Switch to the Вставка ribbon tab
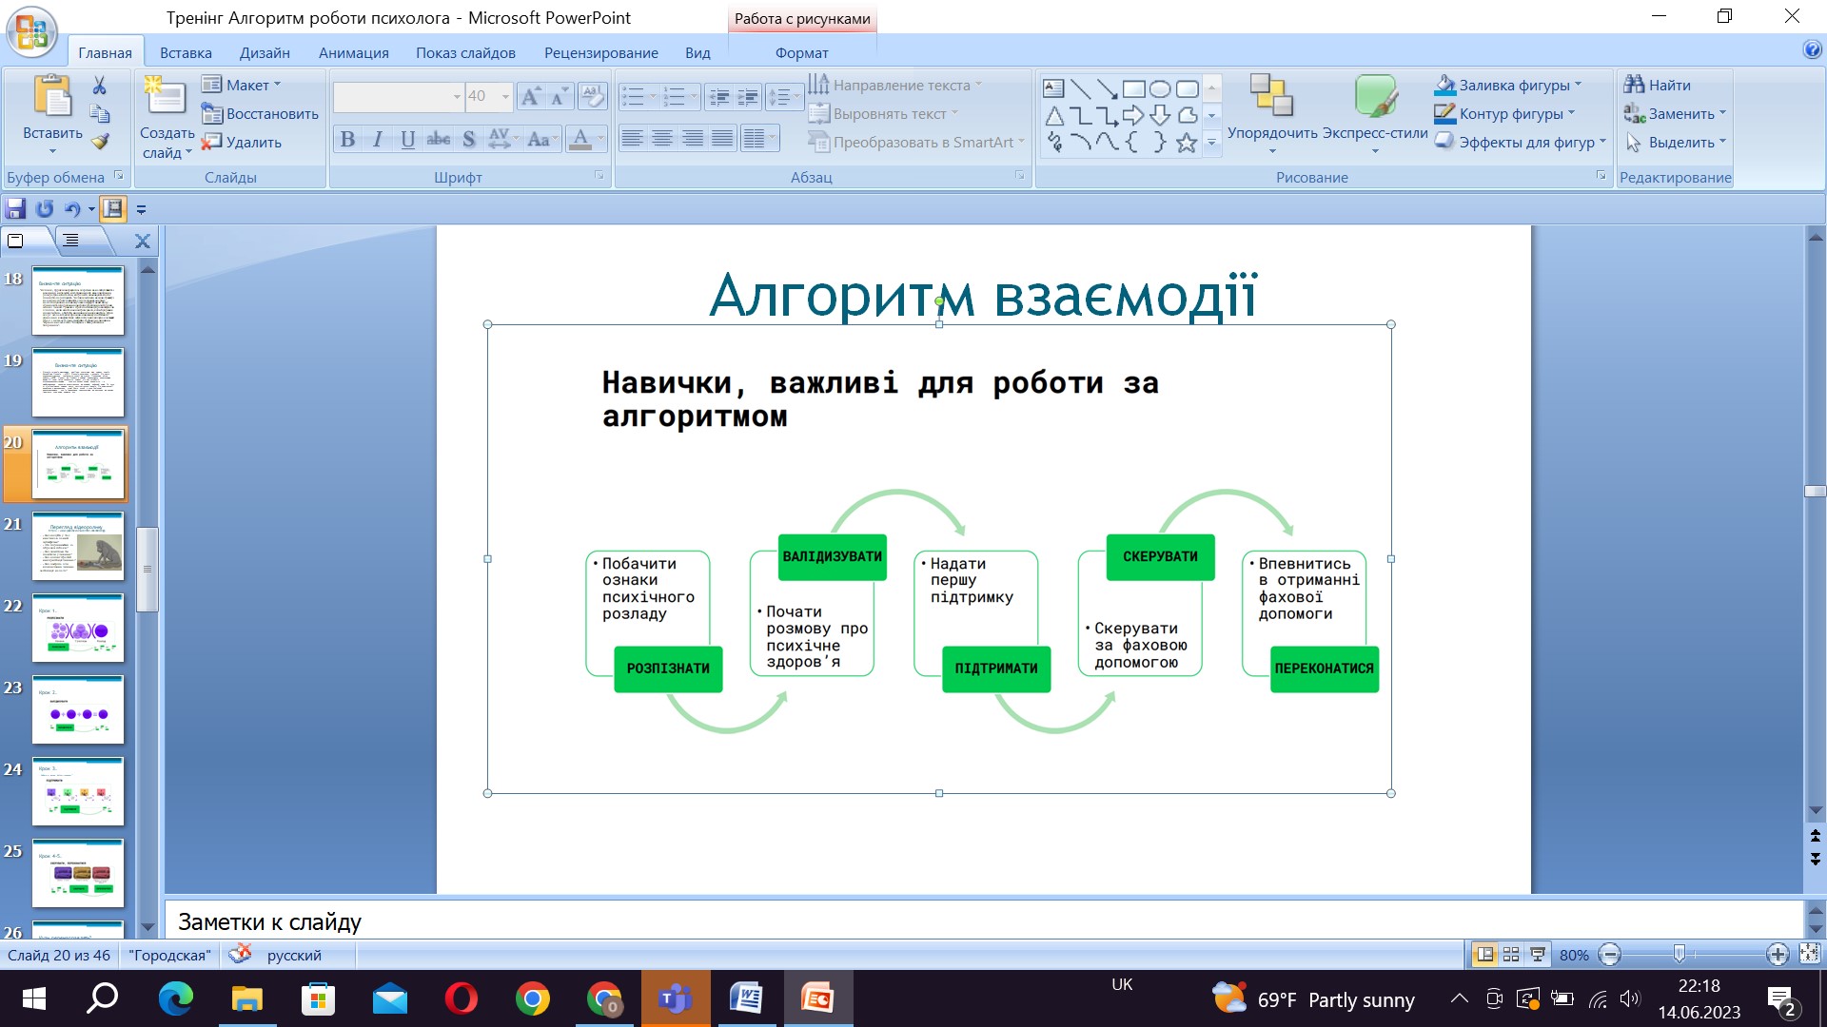Screen dimensions: 1827x1027 click(x=186, y=53)
